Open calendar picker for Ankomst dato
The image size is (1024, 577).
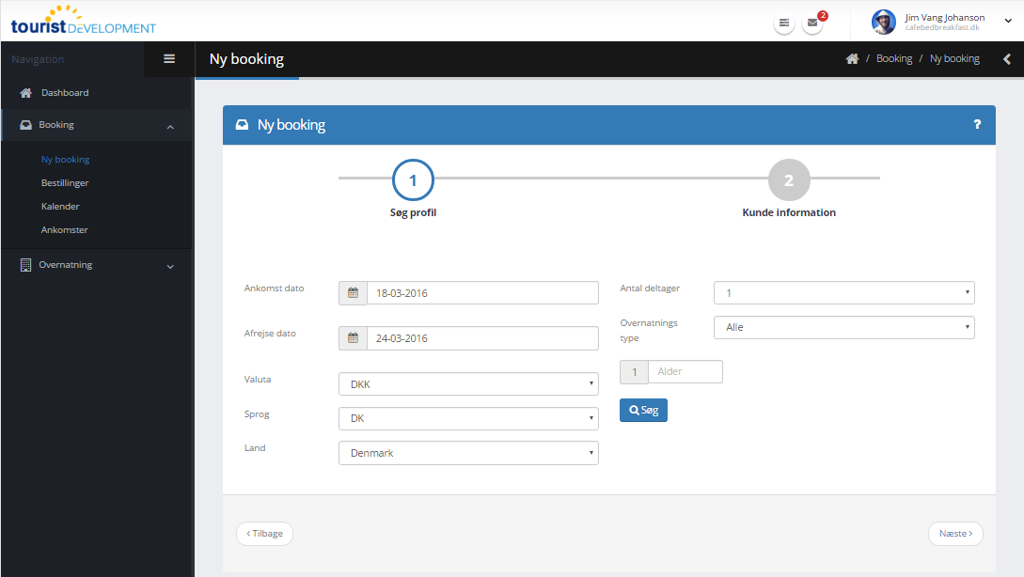(353, 293)
